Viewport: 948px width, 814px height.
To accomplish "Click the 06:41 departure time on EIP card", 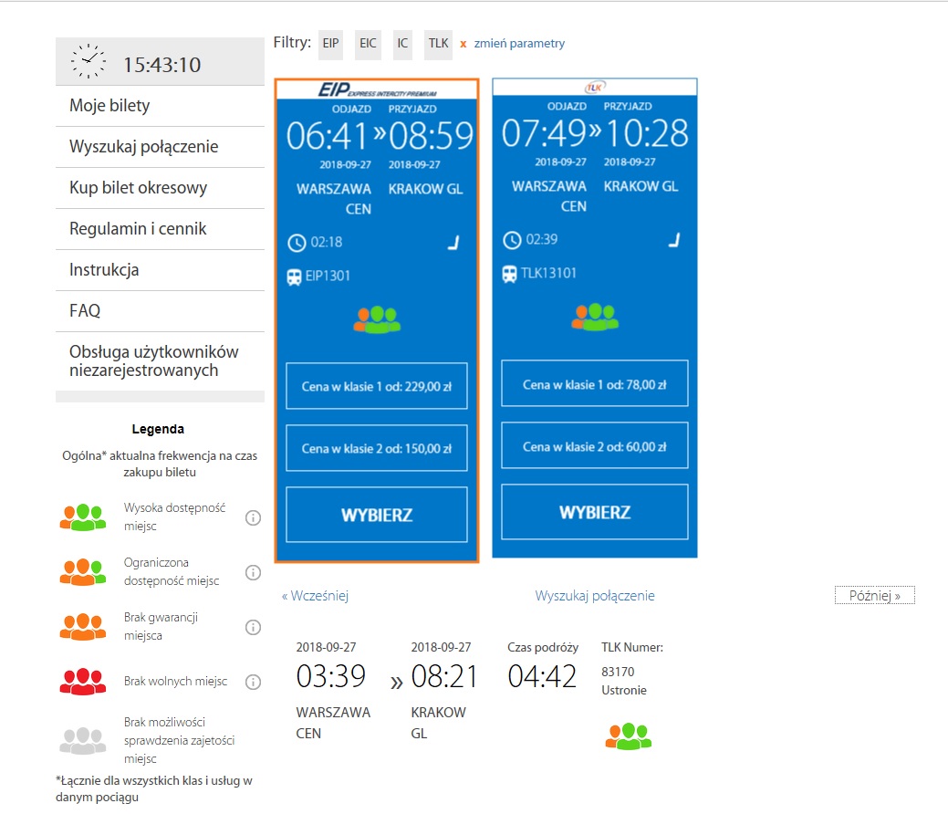I will [x=327, y=136].
